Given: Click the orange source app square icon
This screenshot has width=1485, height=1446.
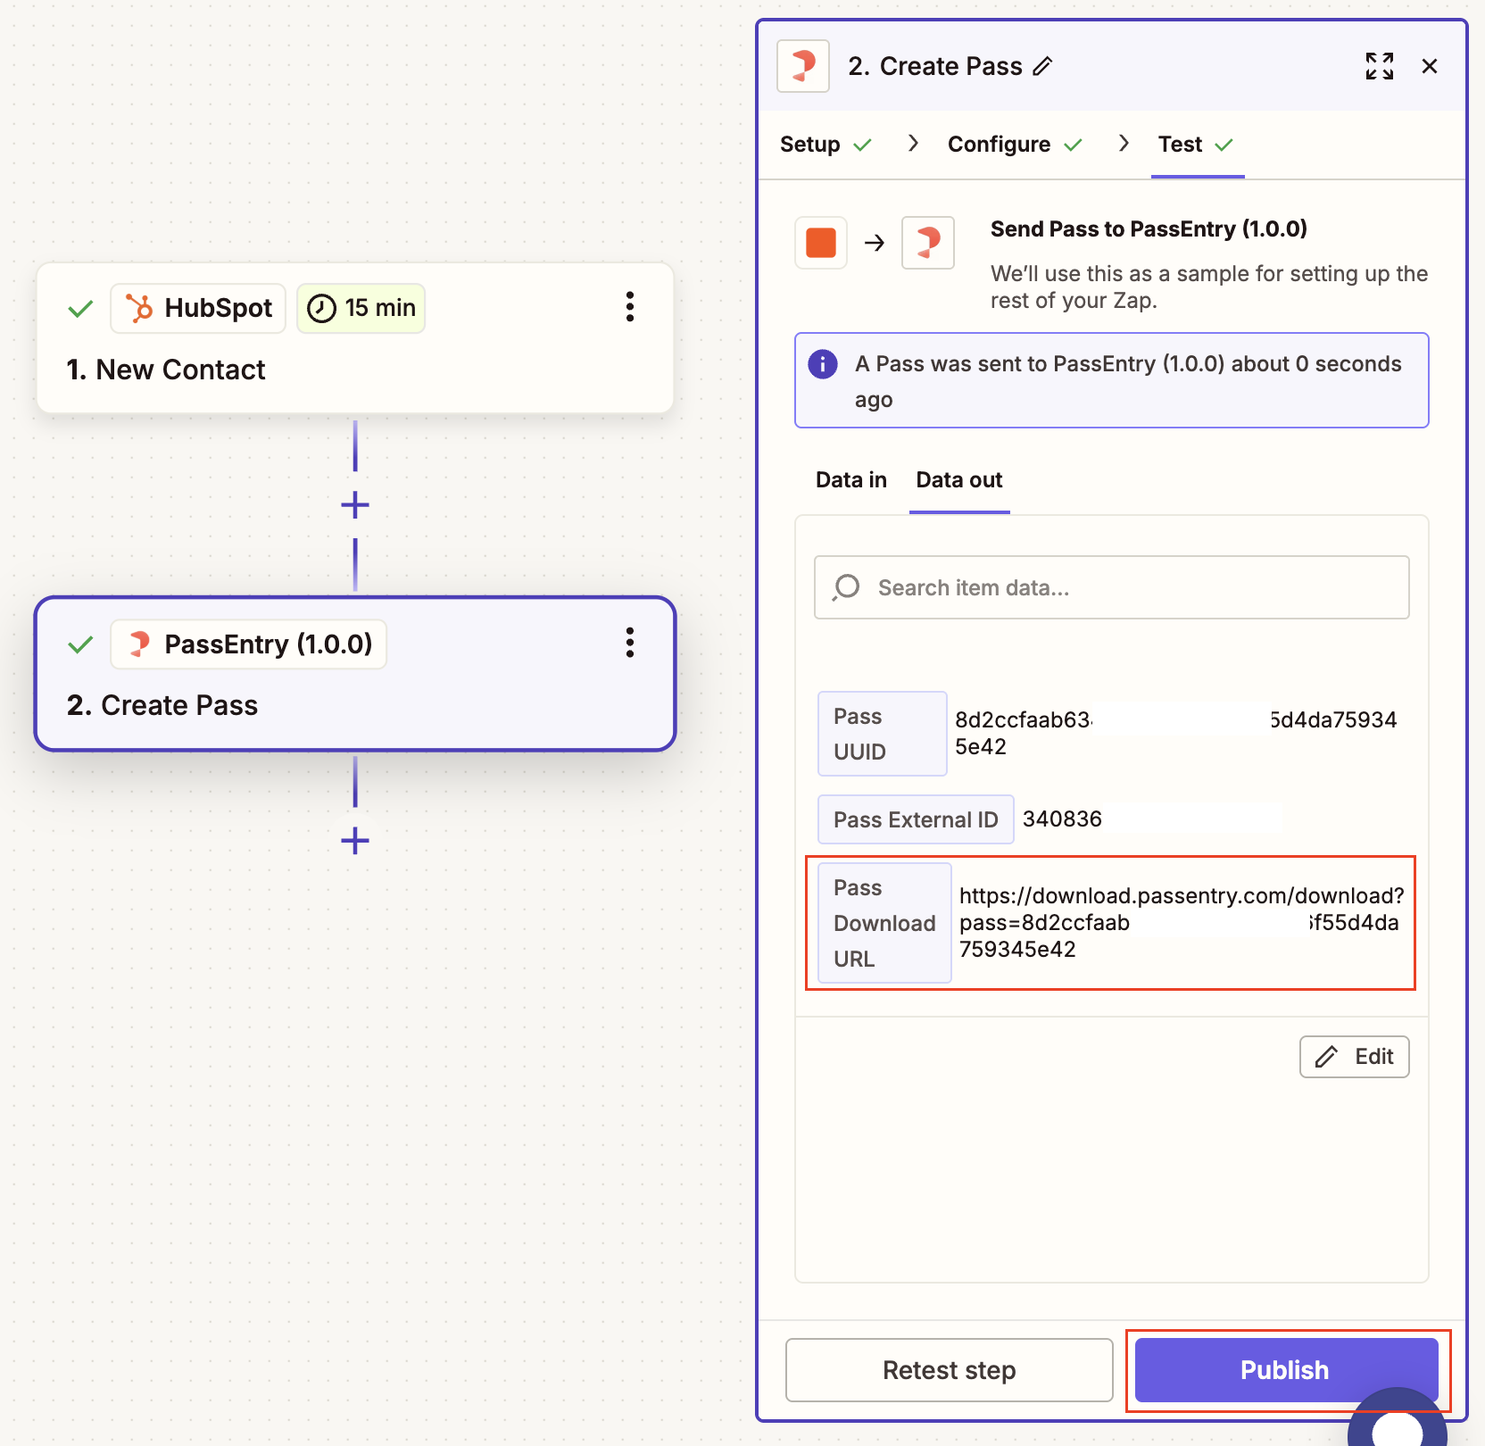Looking at the screenshot, I should [821, 243].
